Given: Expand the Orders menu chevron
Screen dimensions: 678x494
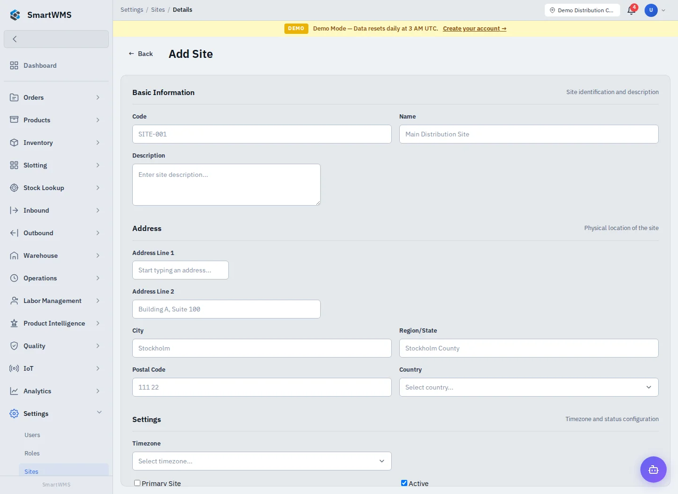Looking at the screenshot, I should pyautogui.click(x=98, y=97).
